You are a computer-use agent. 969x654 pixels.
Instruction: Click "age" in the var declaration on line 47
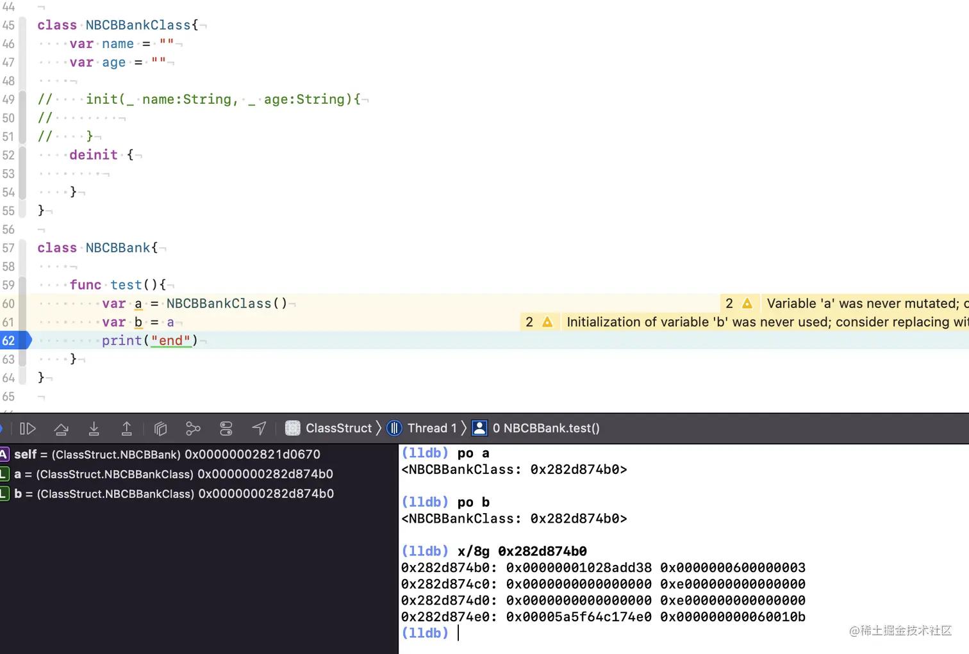[x=114, y=62]
